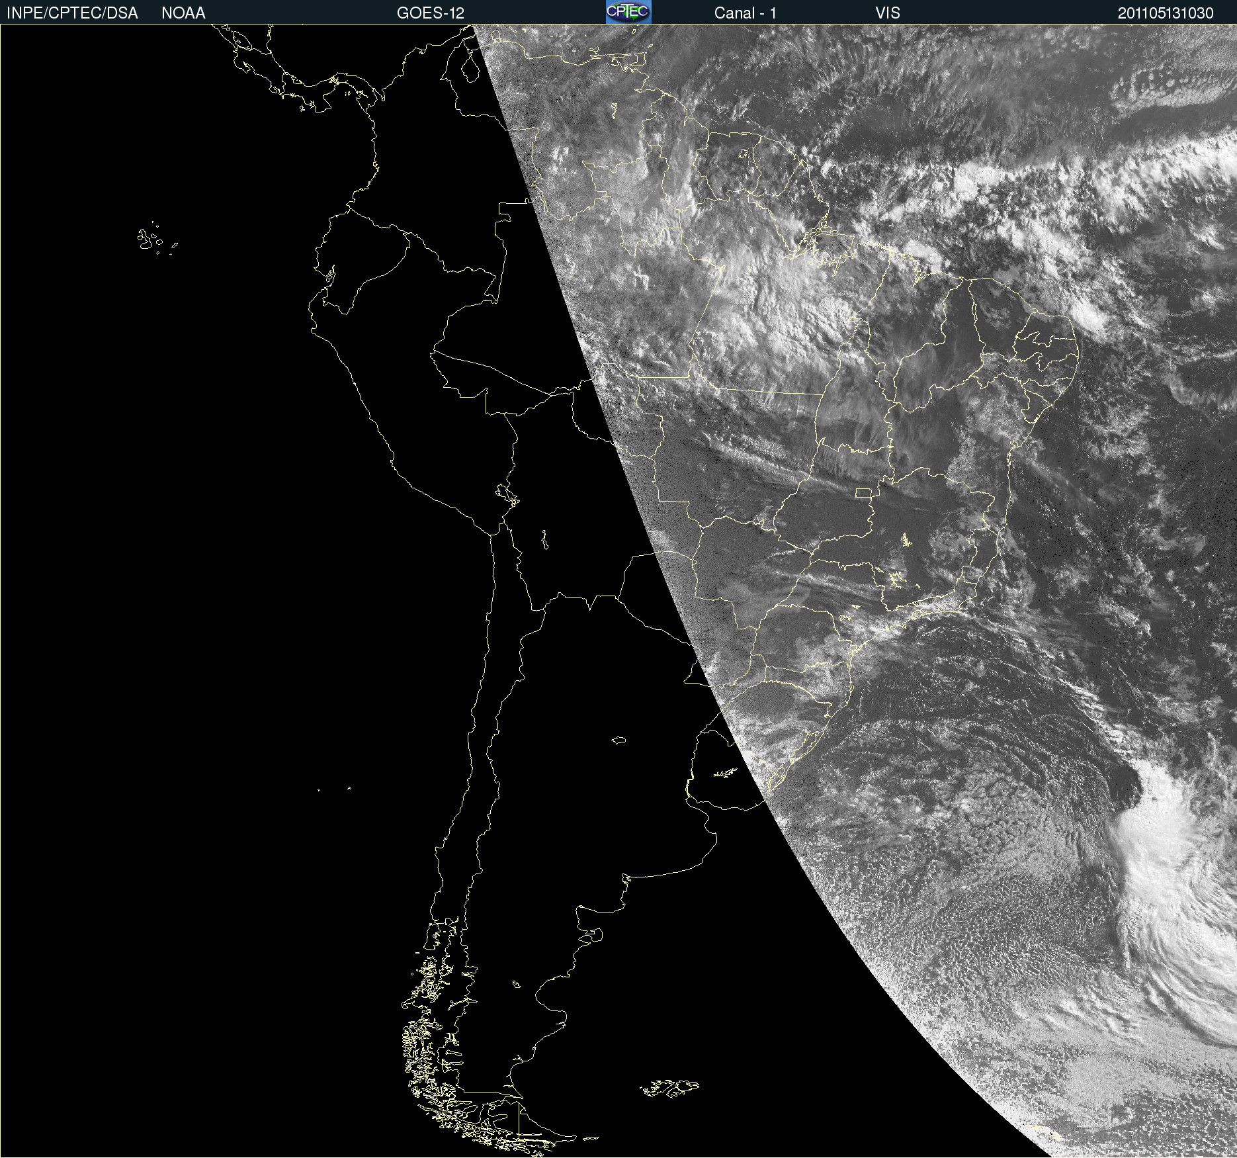Click the VIS channel label

[888, 13]
